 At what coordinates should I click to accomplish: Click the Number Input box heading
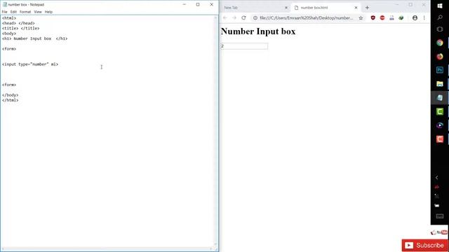click(x=258, y=31)
